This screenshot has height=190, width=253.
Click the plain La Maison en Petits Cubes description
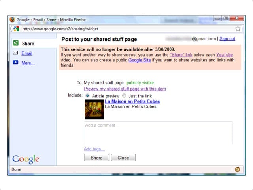pos(130,106)
